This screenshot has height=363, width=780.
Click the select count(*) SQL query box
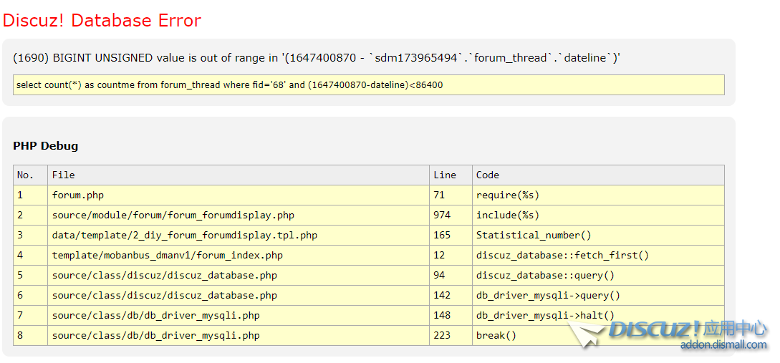click(369, 85)
